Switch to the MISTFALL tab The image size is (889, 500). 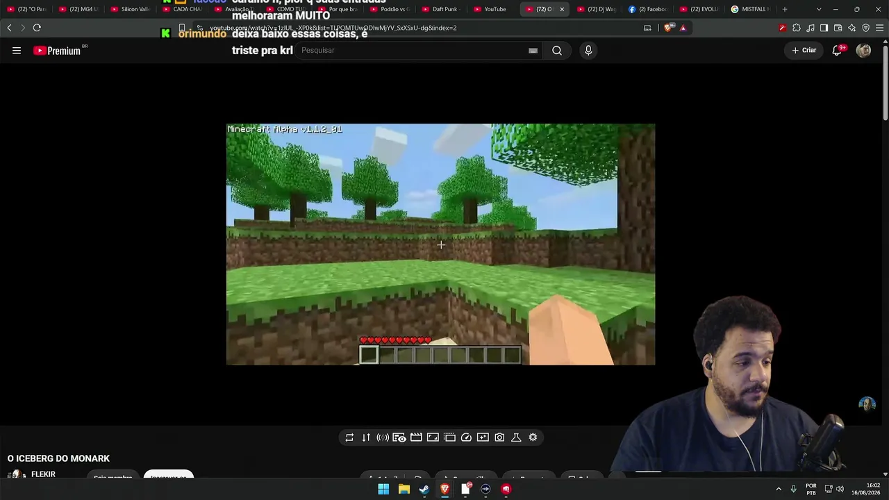[x=751, y=9]
